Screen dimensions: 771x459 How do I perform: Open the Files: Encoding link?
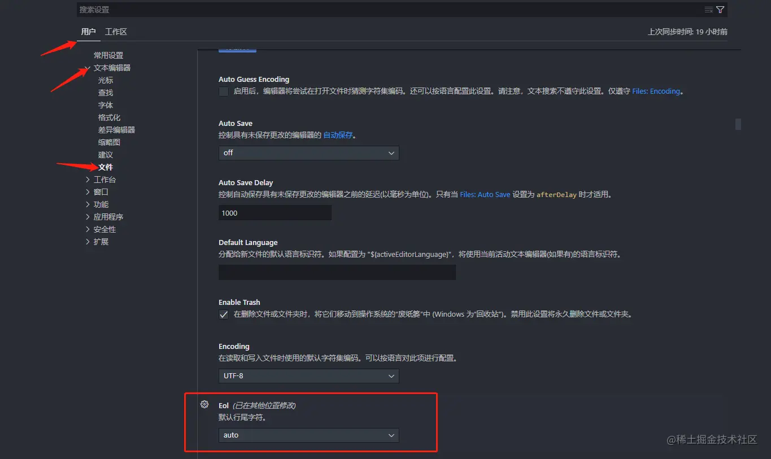656,91
